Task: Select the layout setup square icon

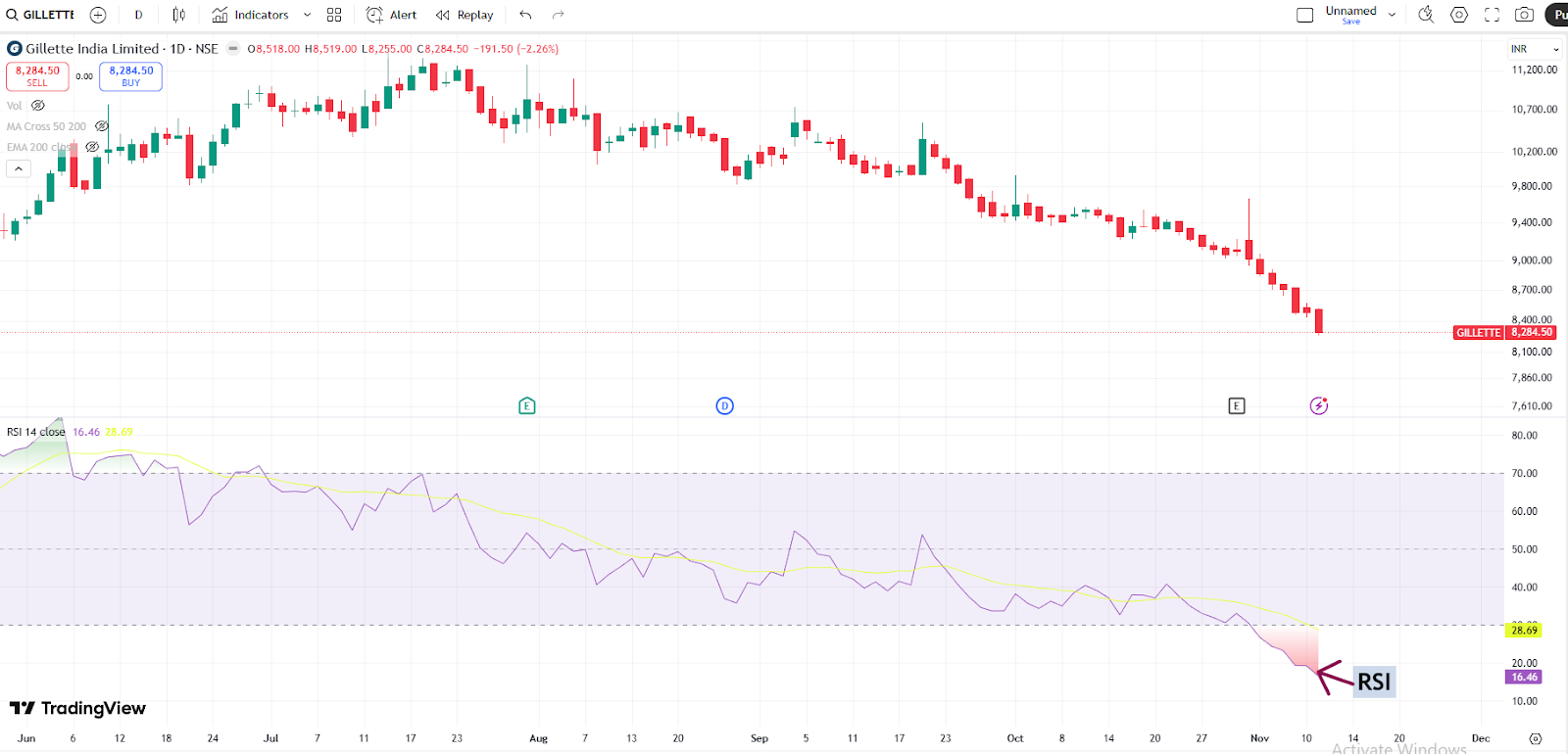Action: pos(1304,15)
